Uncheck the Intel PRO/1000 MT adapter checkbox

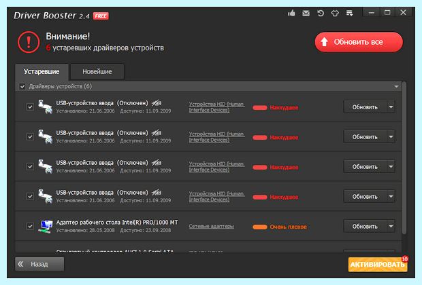(x=30, y=226)
